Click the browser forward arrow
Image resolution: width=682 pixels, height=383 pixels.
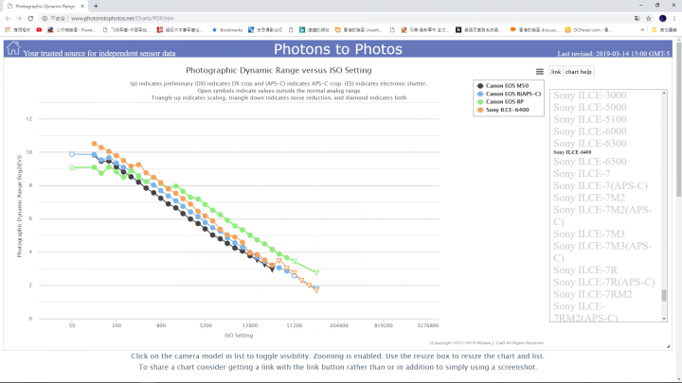point(19,18)
